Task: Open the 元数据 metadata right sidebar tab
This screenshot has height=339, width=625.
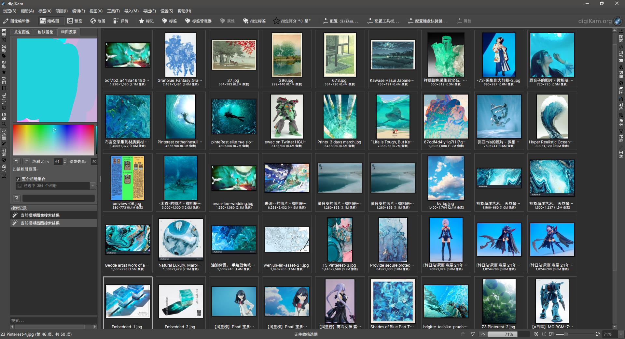Action: (621, 54)
